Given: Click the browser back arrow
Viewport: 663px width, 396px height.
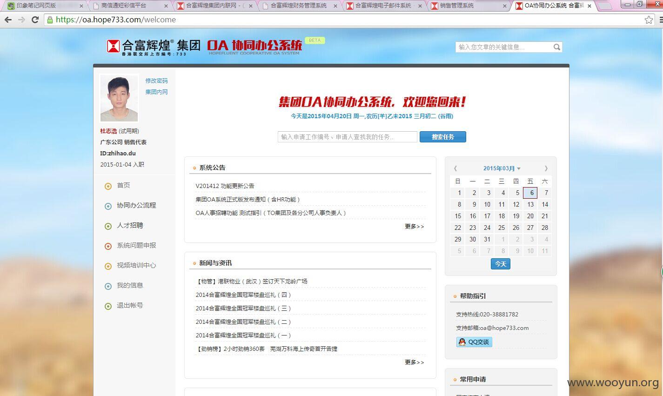Looking at the screenshot, I should point(8,20).
